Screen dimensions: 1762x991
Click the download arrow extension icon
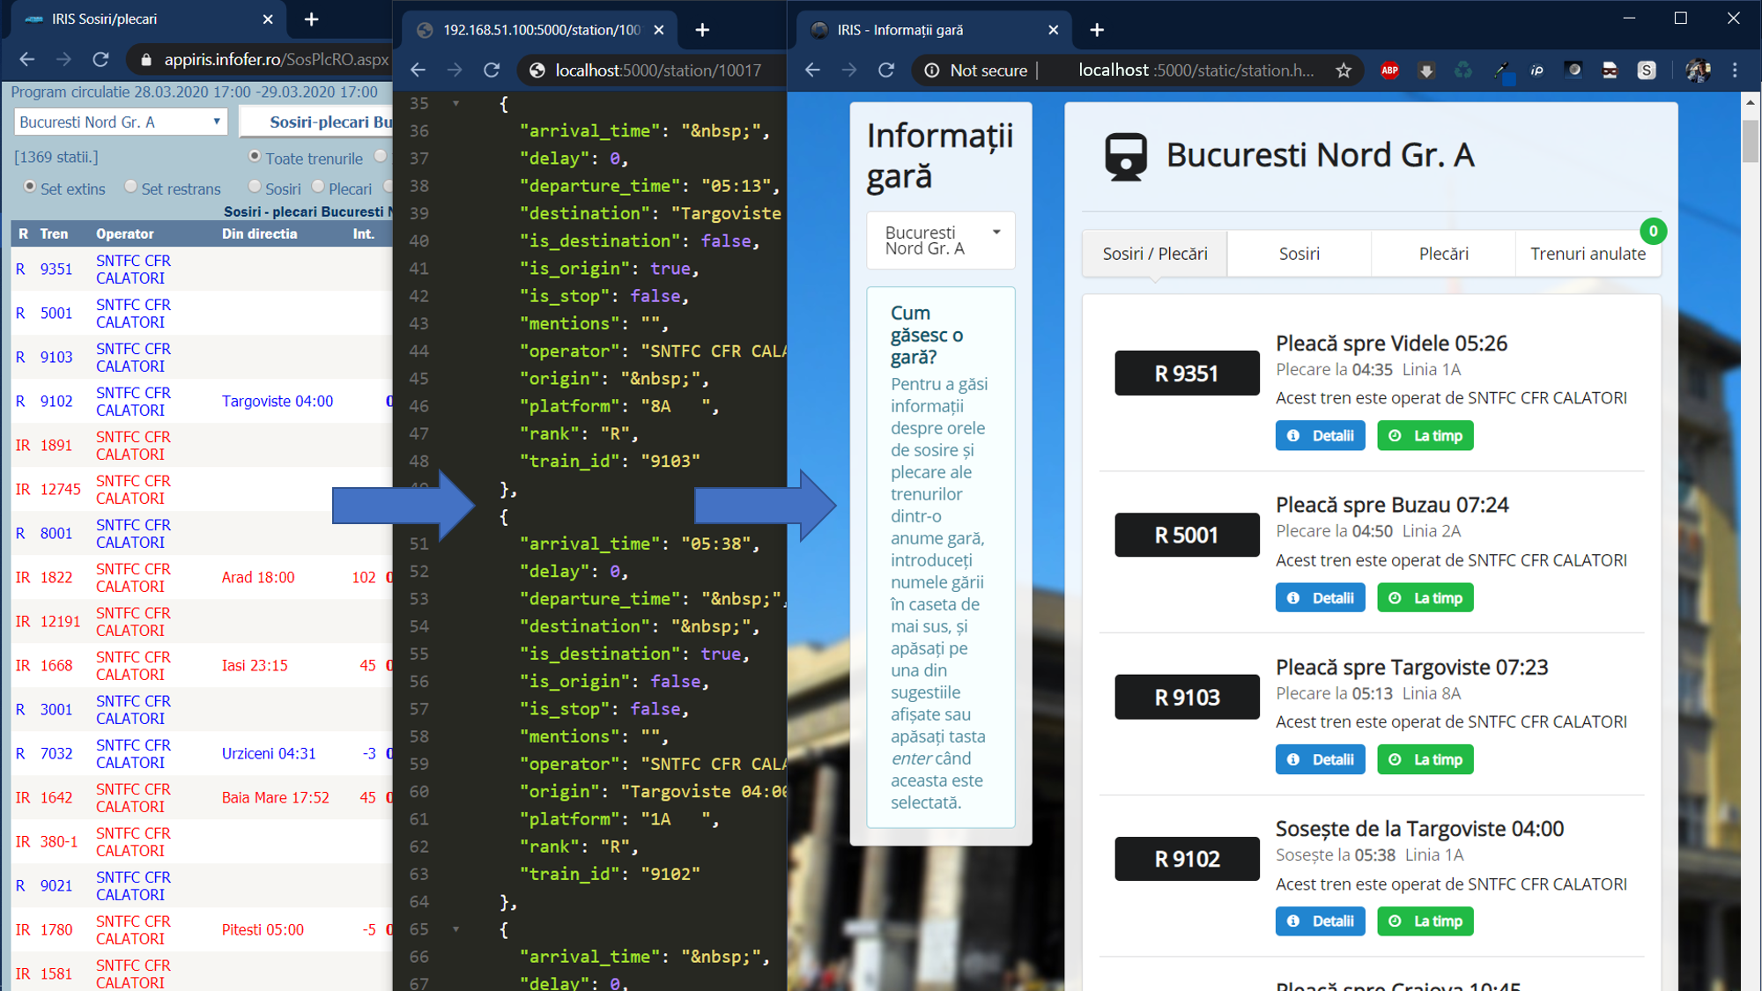(1425, 70)
